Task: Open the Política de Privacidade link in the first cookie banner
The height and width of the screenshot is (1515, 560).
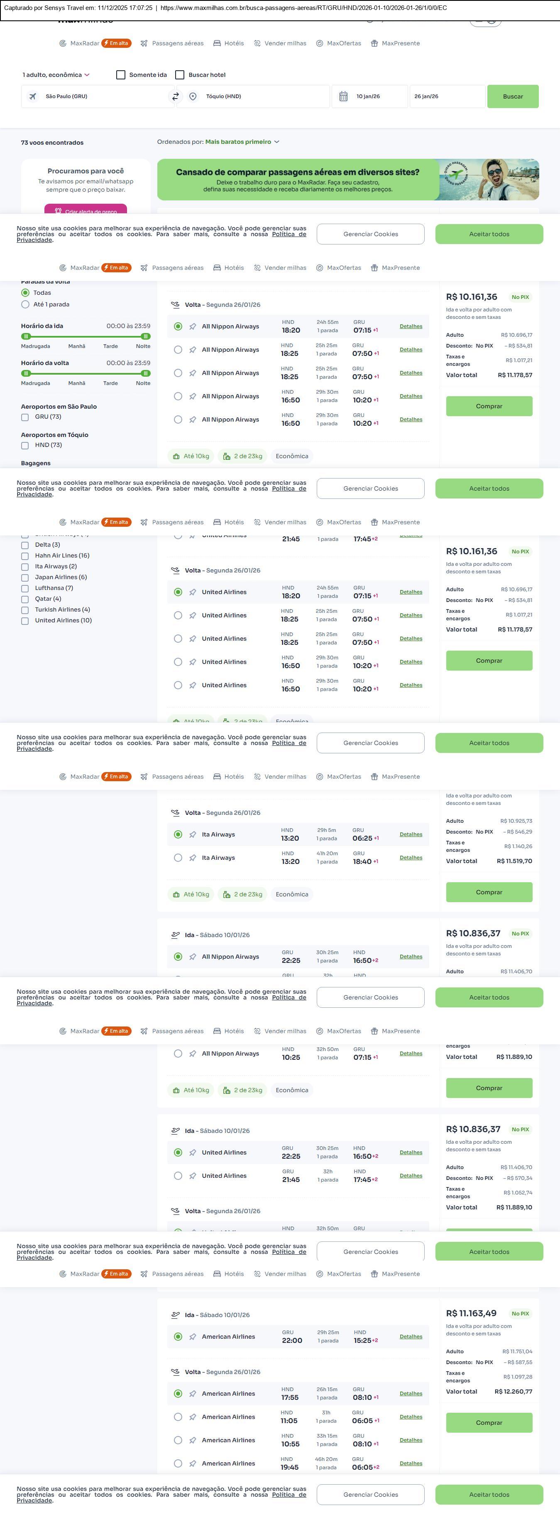Action: tap(288, 234)
